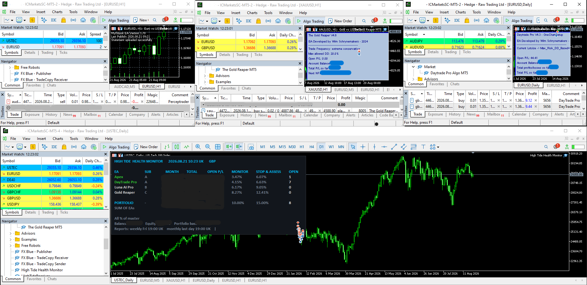Switch chart to bar chart mode

167,147
